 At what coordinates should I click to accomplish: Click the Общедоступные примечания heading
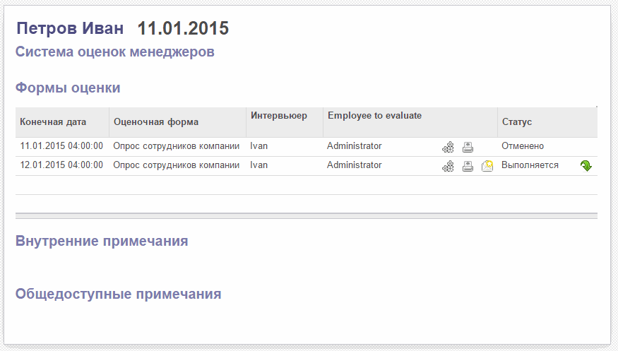[118, 294]
